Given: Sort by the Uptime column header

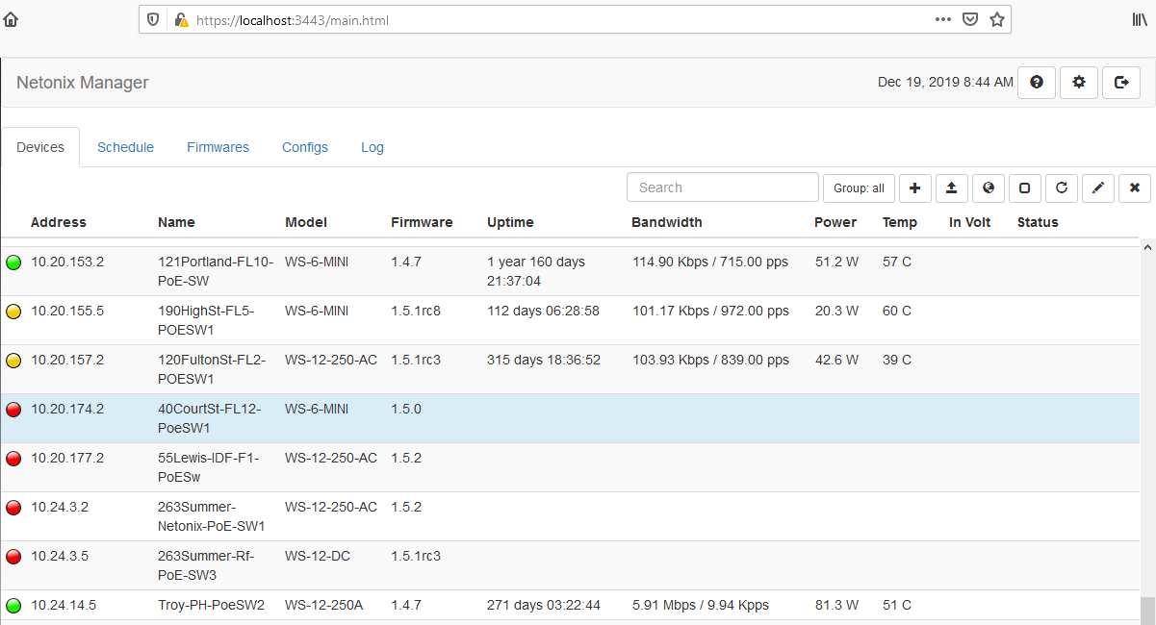Looking at the screenshot, I should point(510,222).
